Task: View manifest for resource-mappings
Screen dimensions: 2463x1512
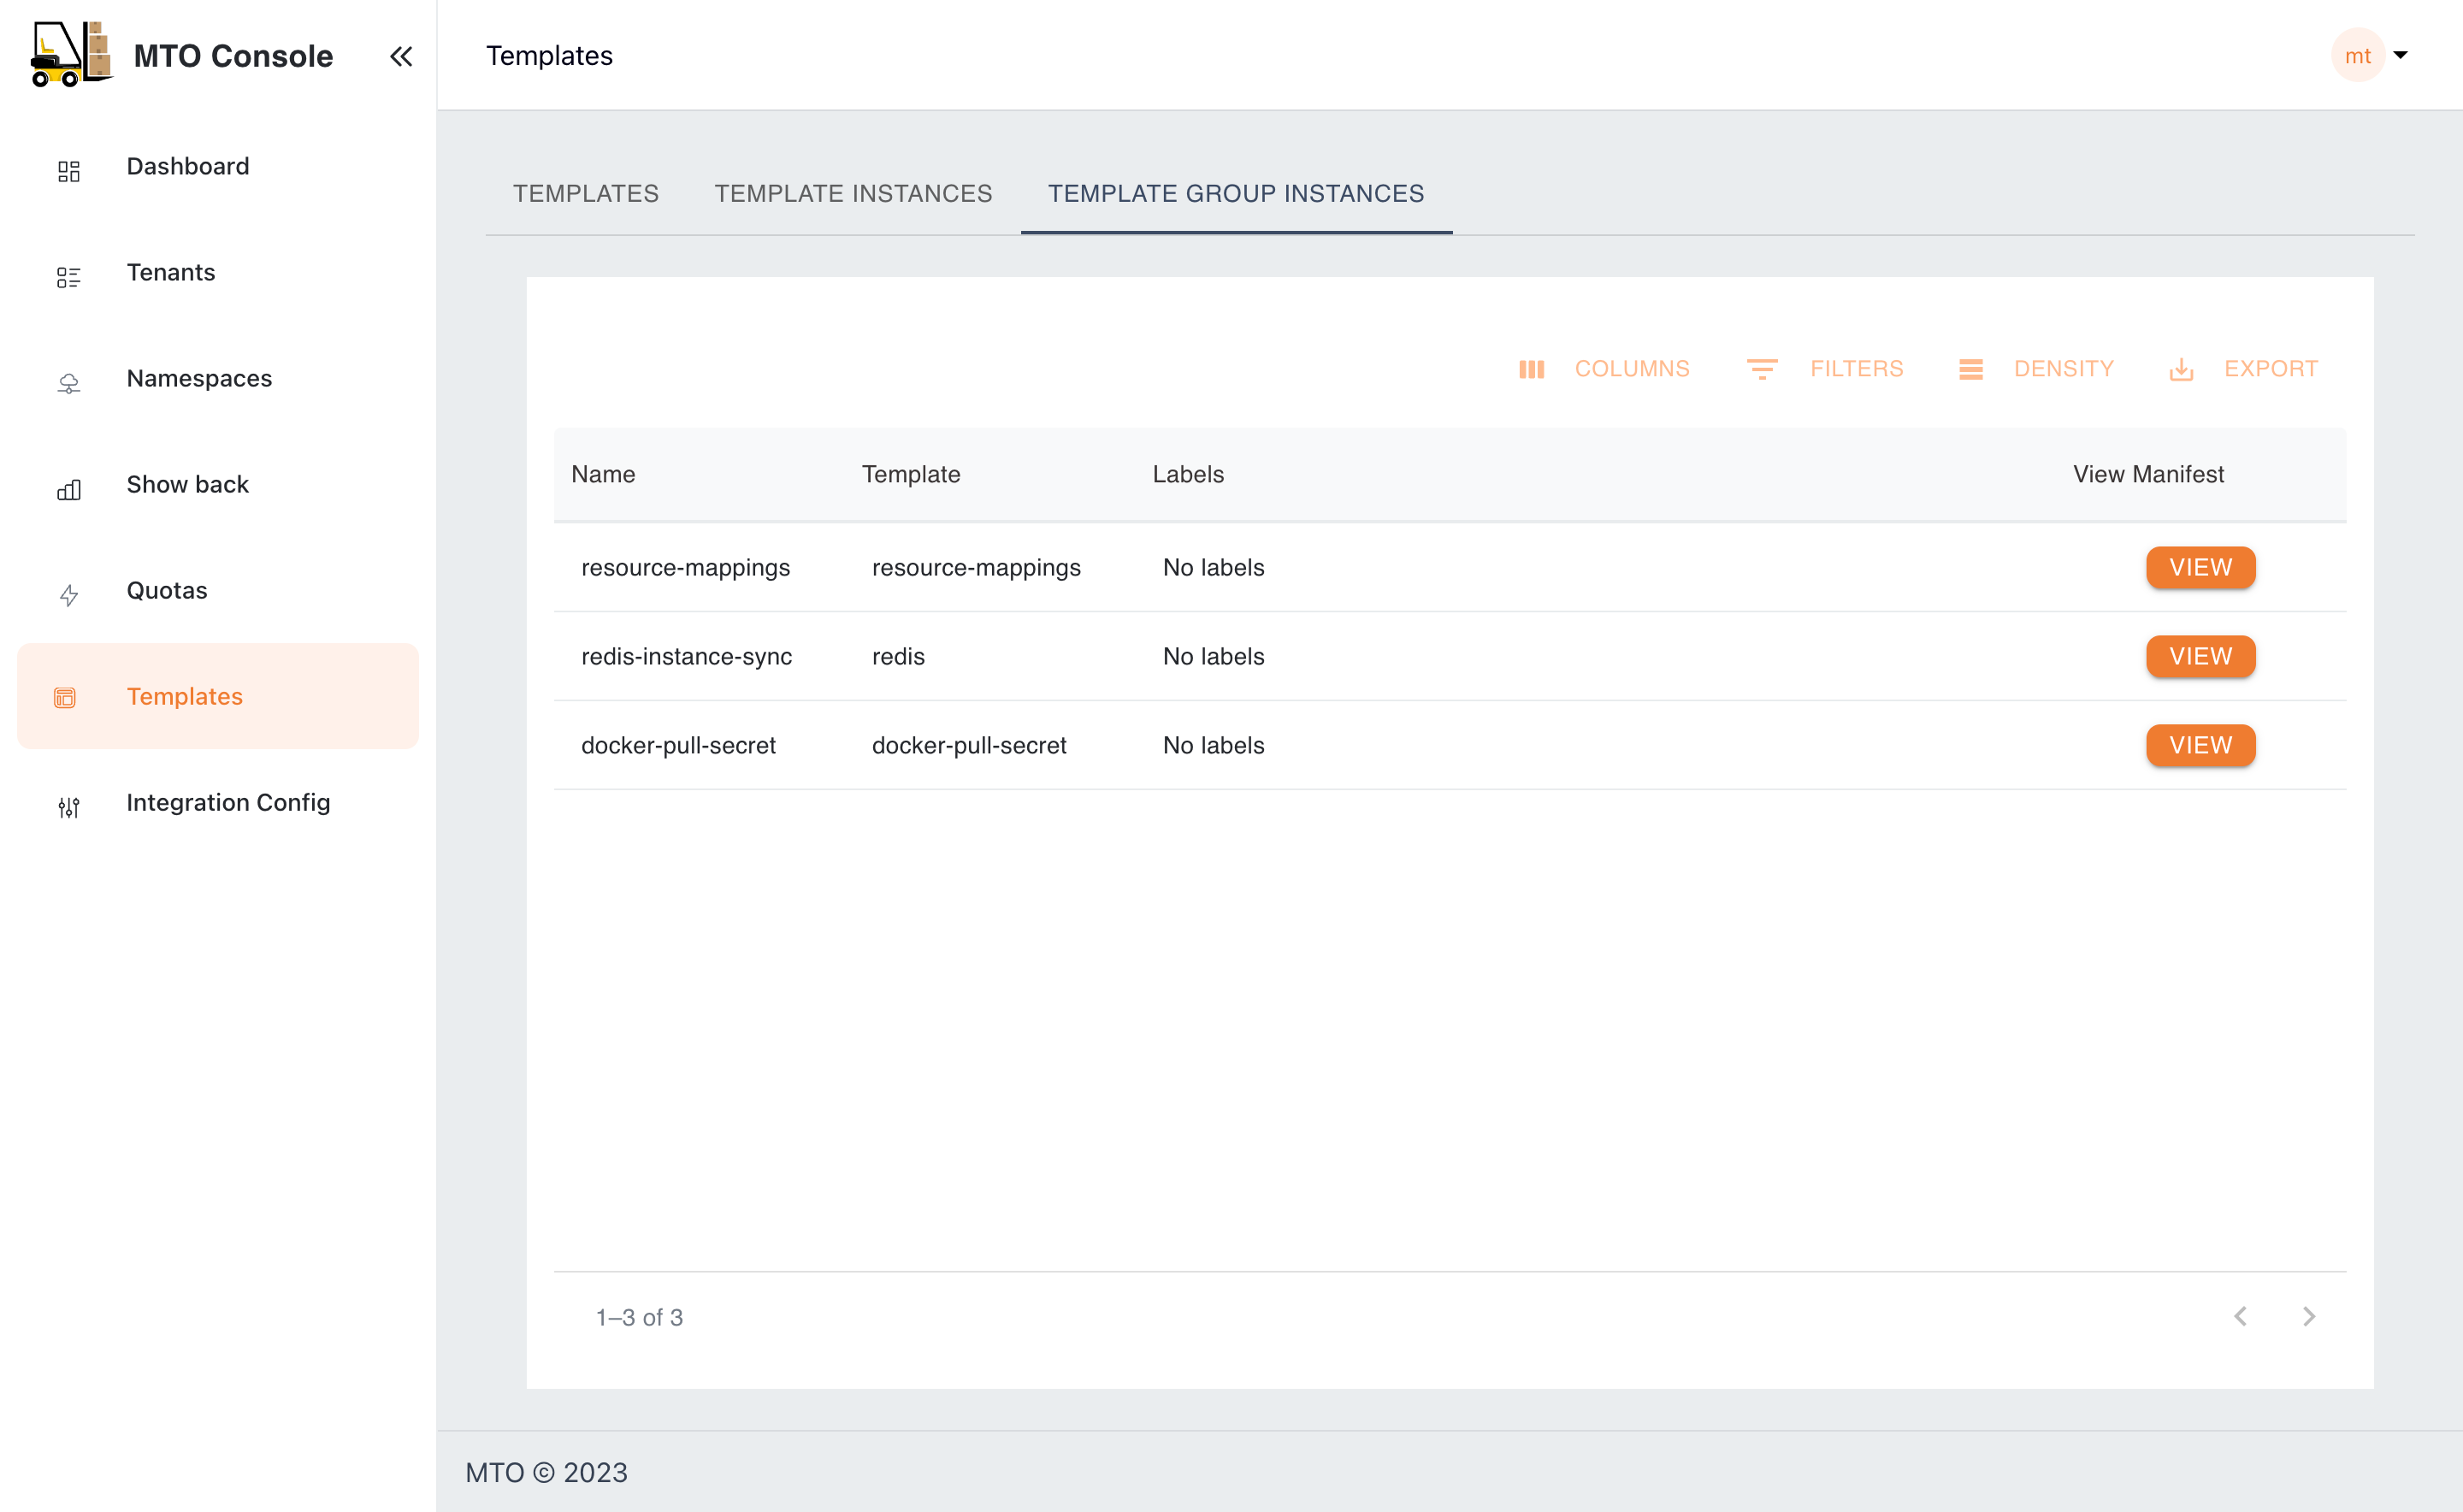Action: click(x=2200, y=567)
